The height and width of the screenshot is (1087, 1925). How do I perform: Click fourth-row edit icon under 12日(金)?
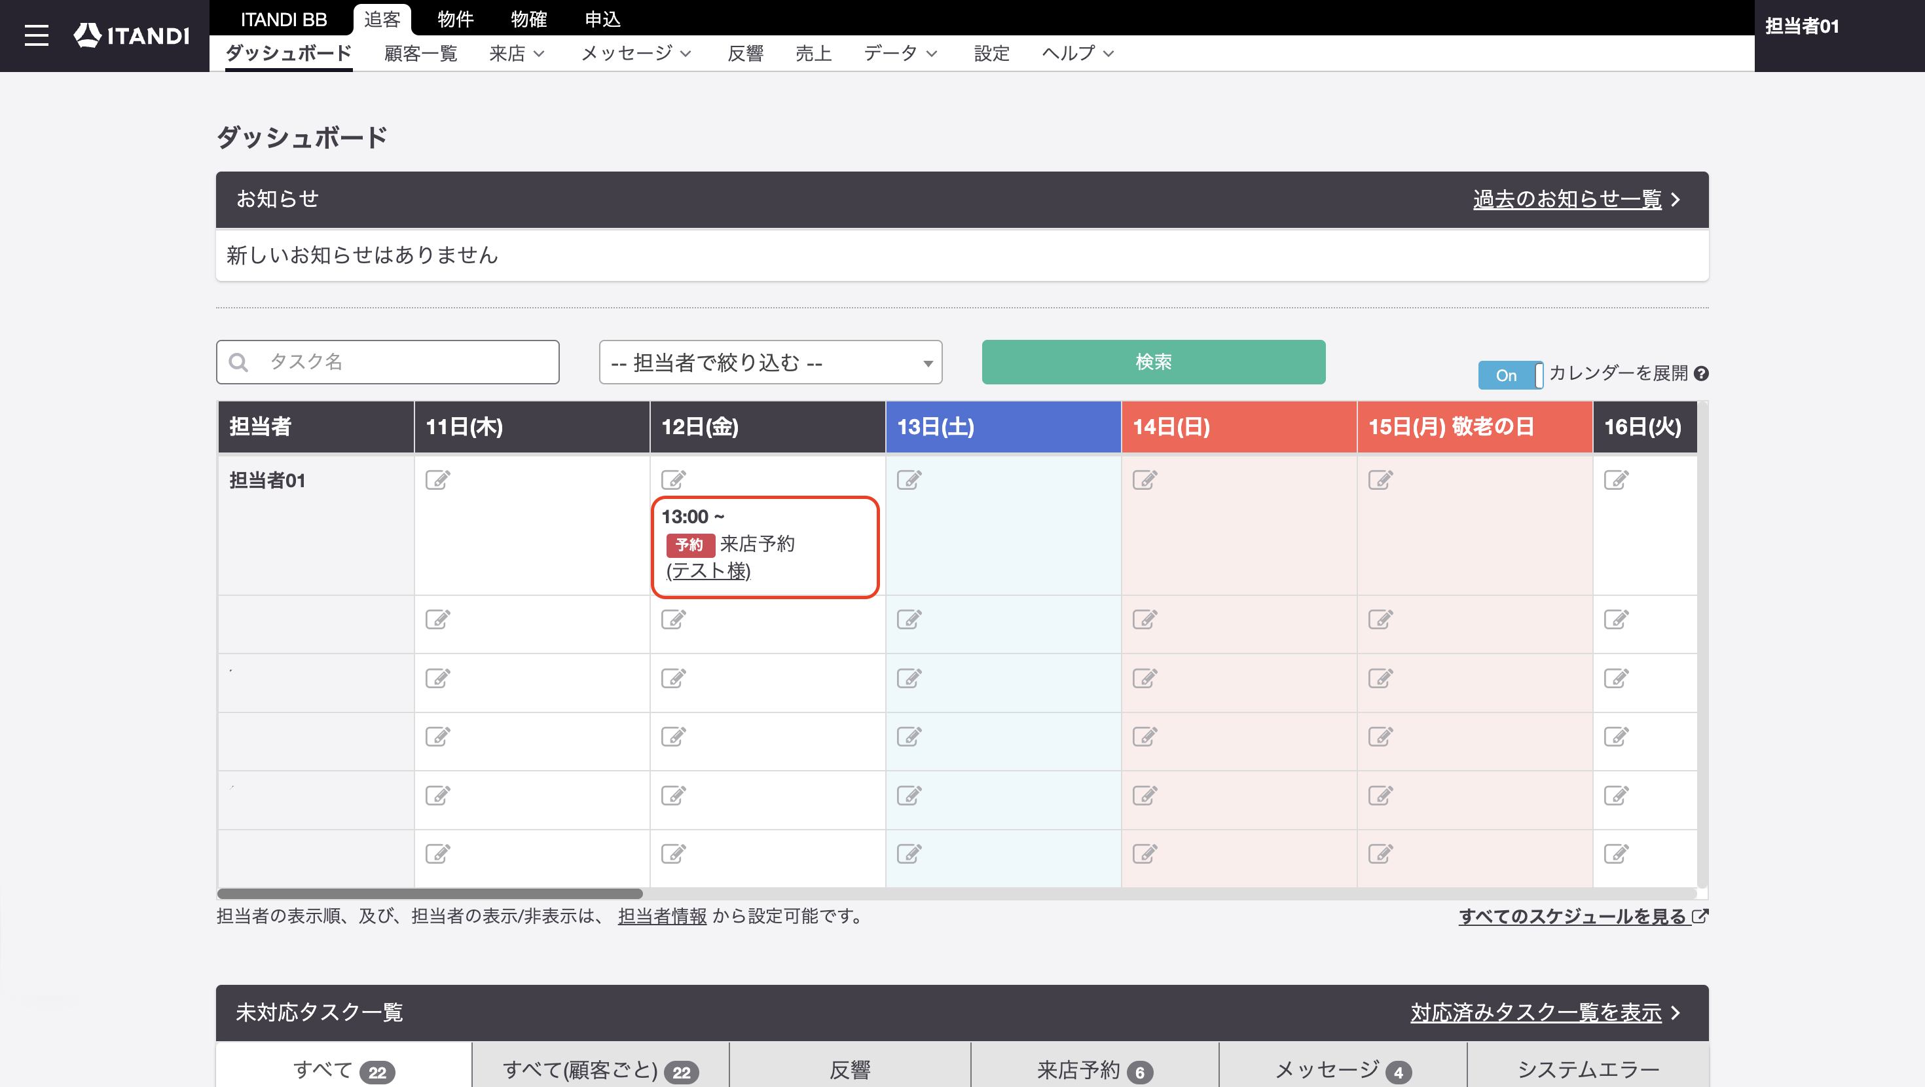click(673, 737)
